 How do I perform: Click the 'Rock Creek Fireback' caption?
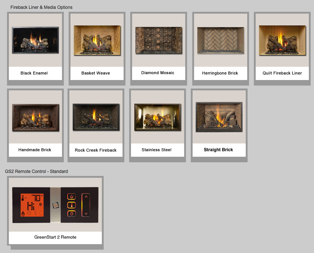coord(96,150)
